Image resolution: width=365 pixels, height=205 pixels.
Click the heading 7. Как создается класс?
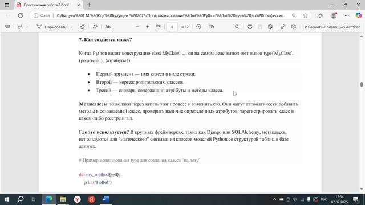(106, 40)
